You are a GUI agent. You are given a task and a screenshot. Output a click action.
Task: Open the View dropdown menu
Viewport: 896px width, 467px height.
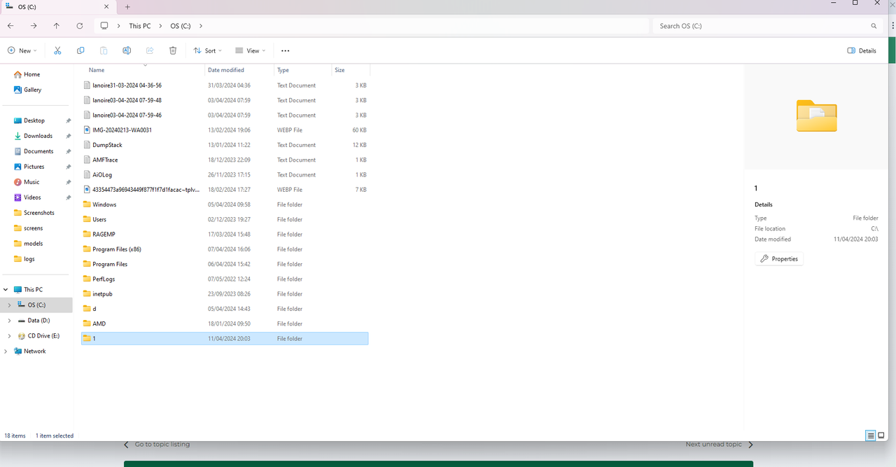(x=251, y=50)
